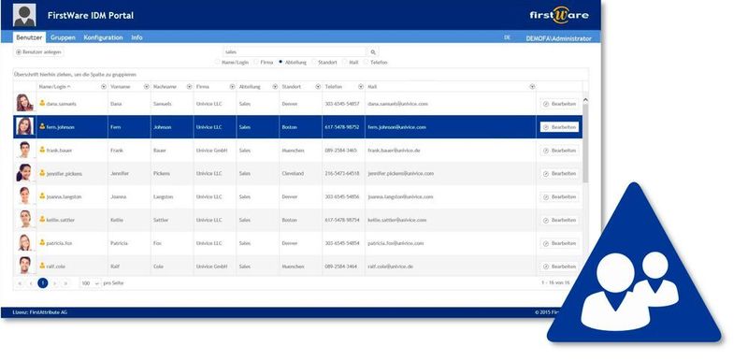The image size is (748, 361).
Task: Open Abteilung column filter menu
Action: (275, 87)
